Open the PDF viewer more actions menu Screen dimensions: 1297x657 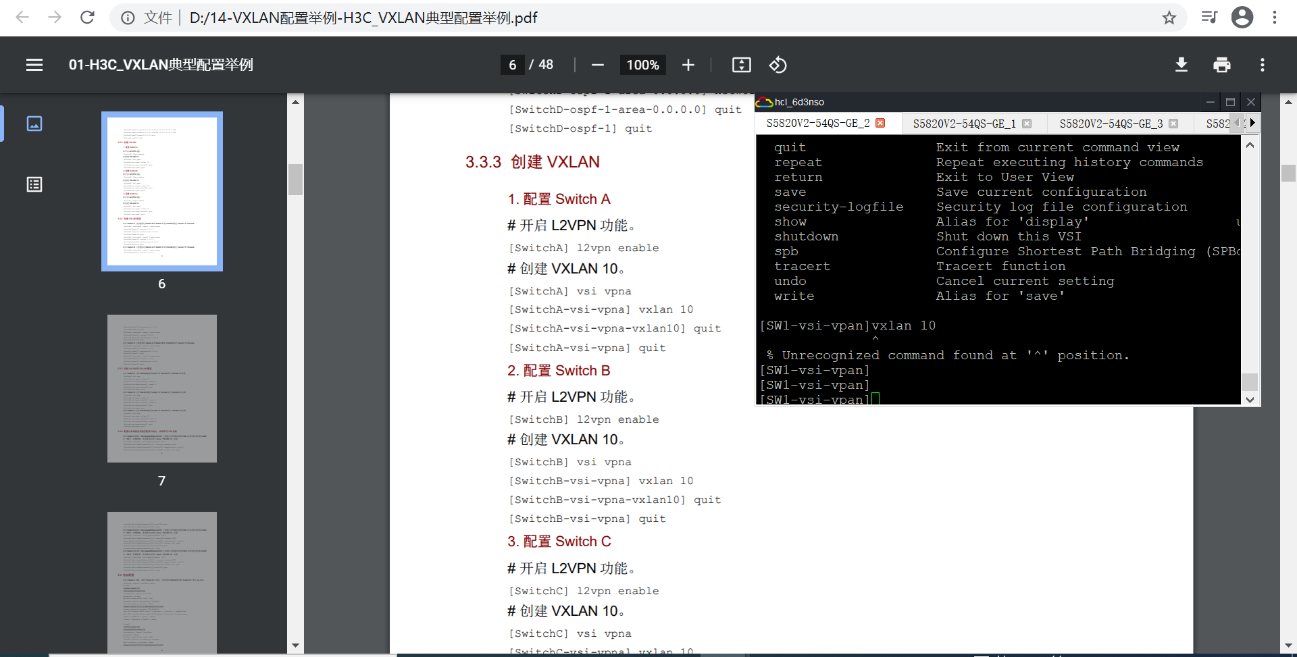click(x=1262, y=65)
